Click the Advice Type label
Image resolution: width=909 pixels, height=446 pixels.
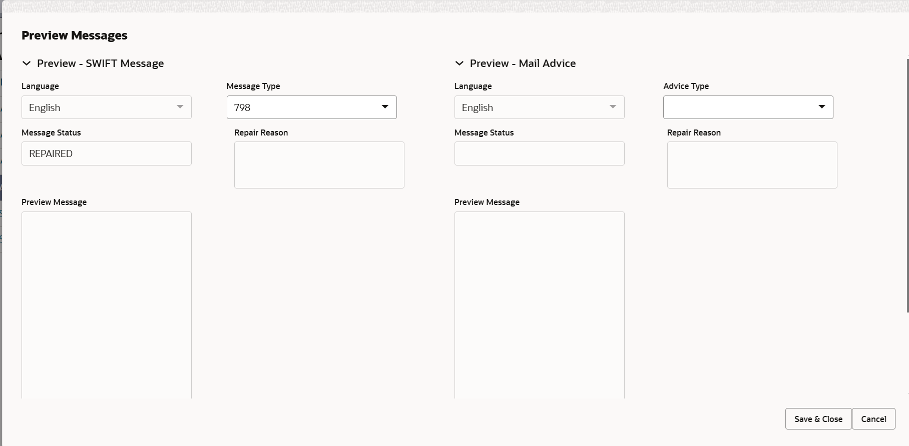click(x=686, y=86)
